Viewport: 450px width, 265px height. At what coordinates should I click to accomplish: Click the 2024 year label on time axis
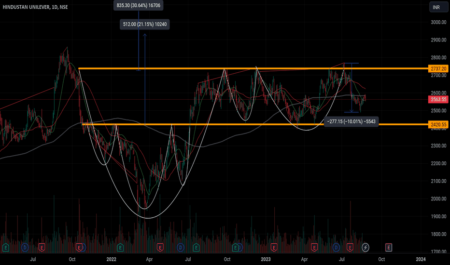coord(421,259)
